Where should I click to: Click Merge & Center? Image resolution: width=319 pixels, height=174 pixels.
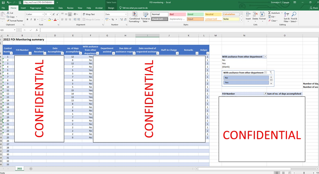pos(92,19)
